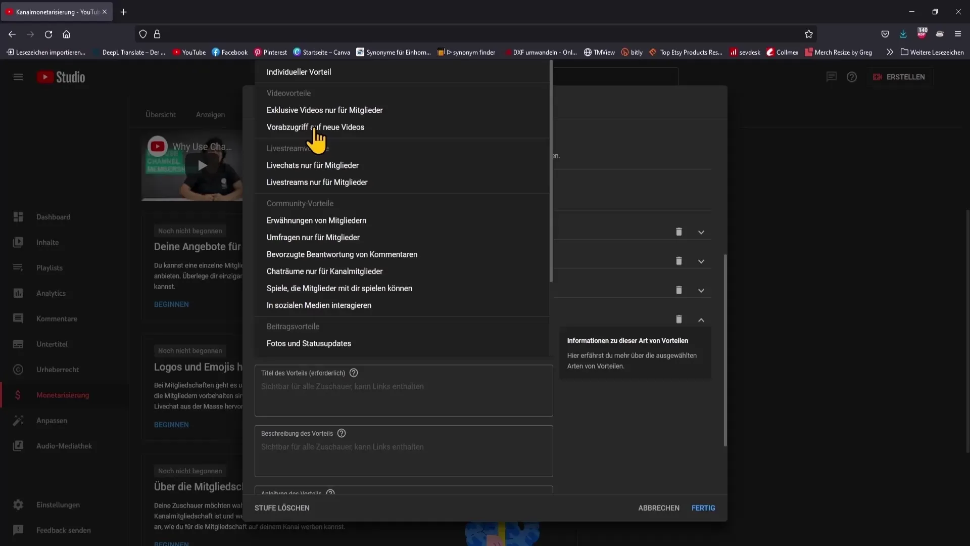This screenshot has width=970, height=546.
Task: Select the Inhalte icon in sidebar
Action: (18, 241)
